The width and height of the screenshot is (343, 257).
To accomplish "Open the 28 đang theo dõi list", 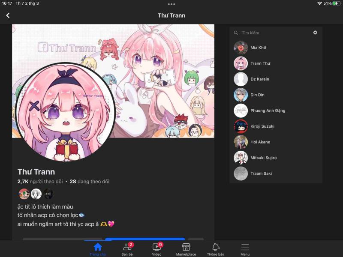I will pyautogui.click(x=89, y=182).
